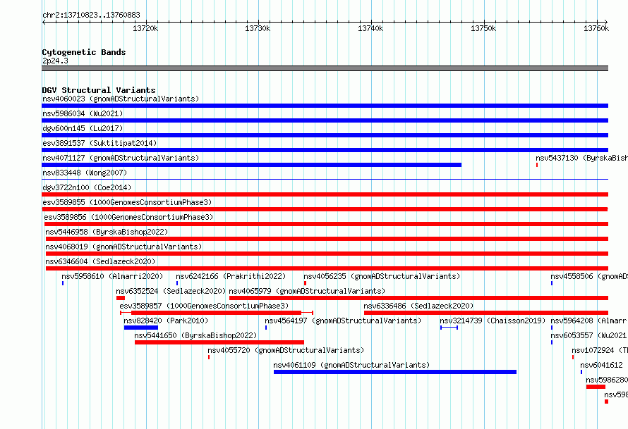The width and height of the screenshot is (628, 429).
Task: Click the nsv4060023 gnomAD variant label
Action: (121, 99)
